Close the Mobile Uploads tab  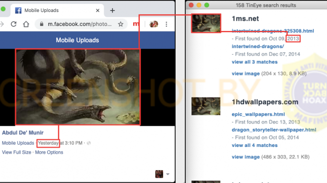pyautogui.click(x=97, y=11)
